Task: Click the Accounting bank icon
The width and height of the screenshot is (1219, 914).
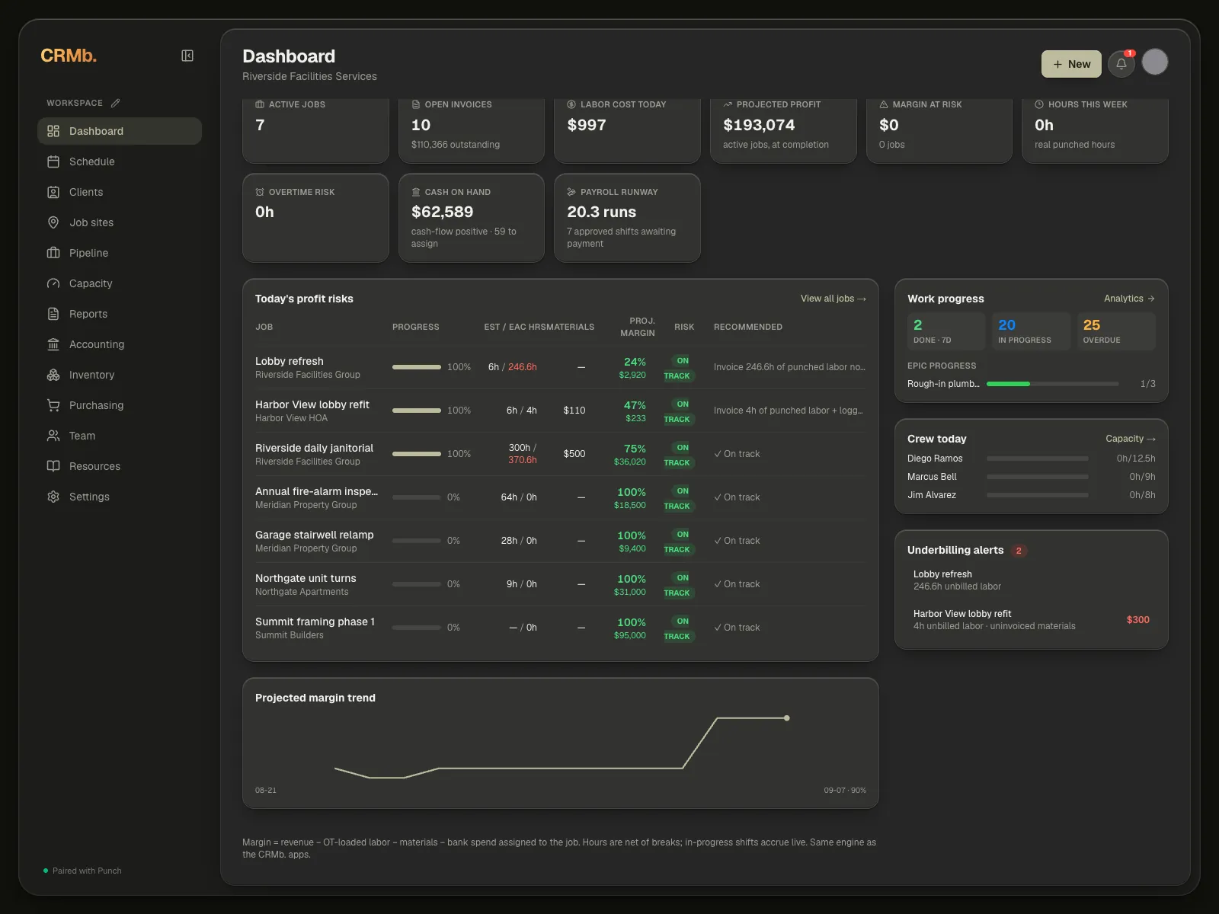Action: click(x=53, y=344)
